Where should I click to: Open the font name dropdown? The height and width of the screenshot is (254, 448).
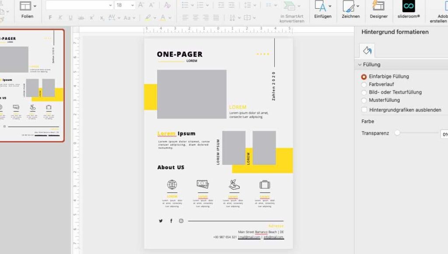tap(110, 5)
